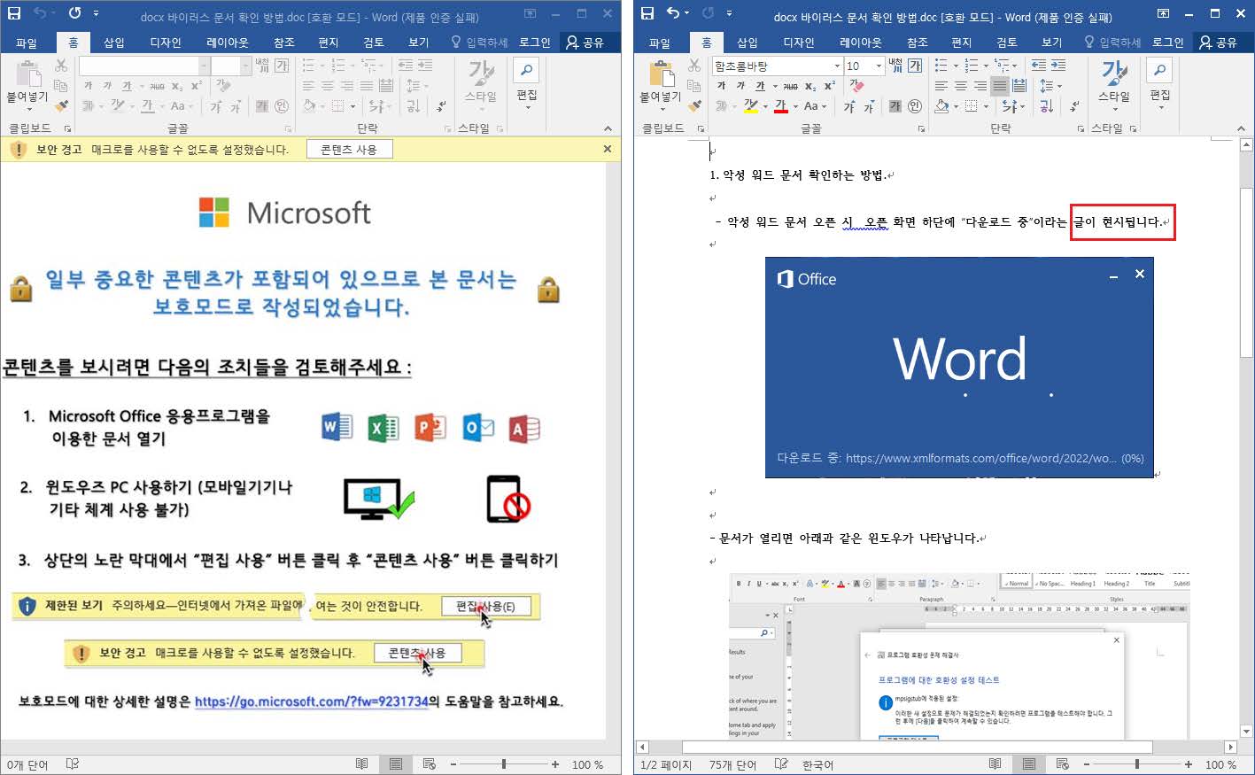Toggle paragraph marks display in right window

(1074, 106)
